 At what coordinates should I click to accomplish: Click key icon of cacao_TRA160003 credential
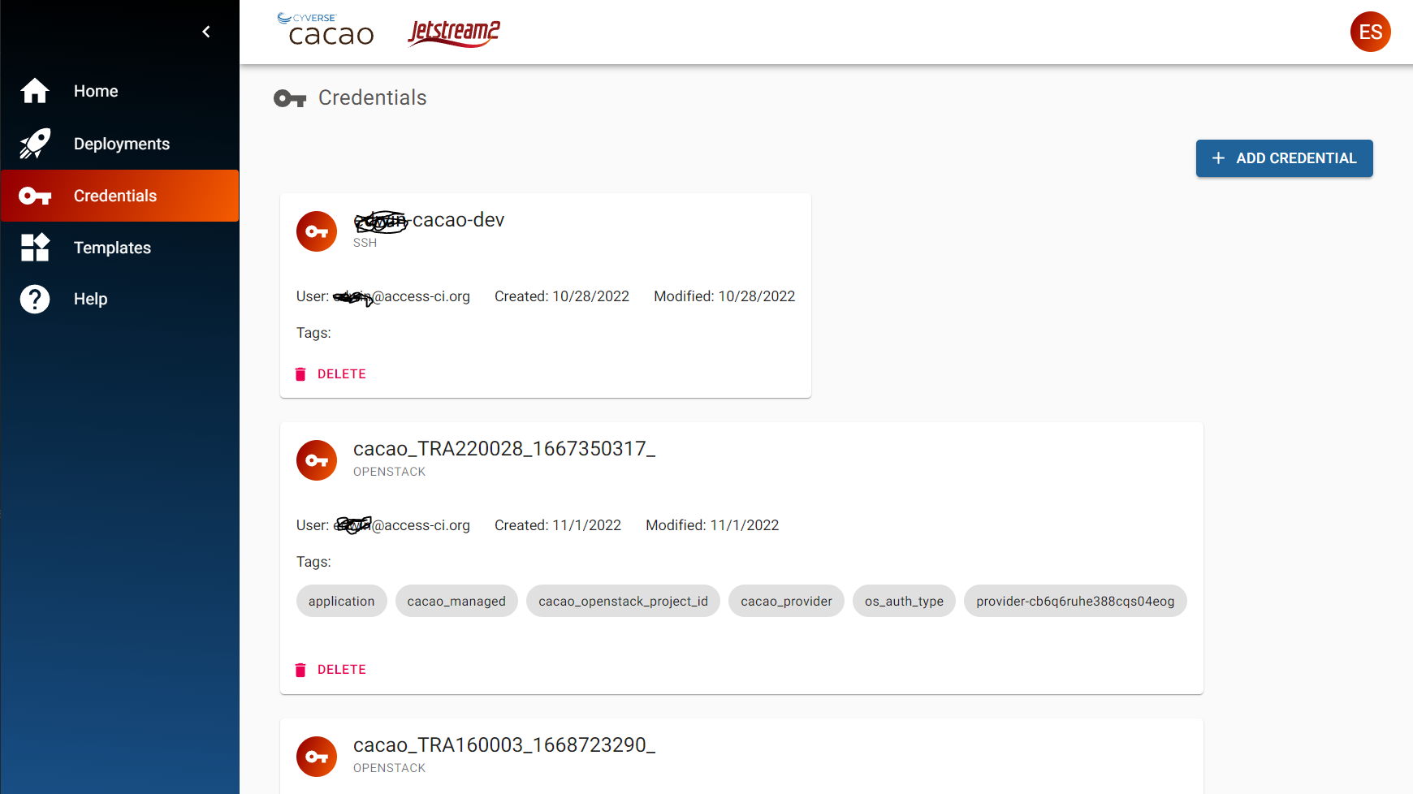coord(317,757)
